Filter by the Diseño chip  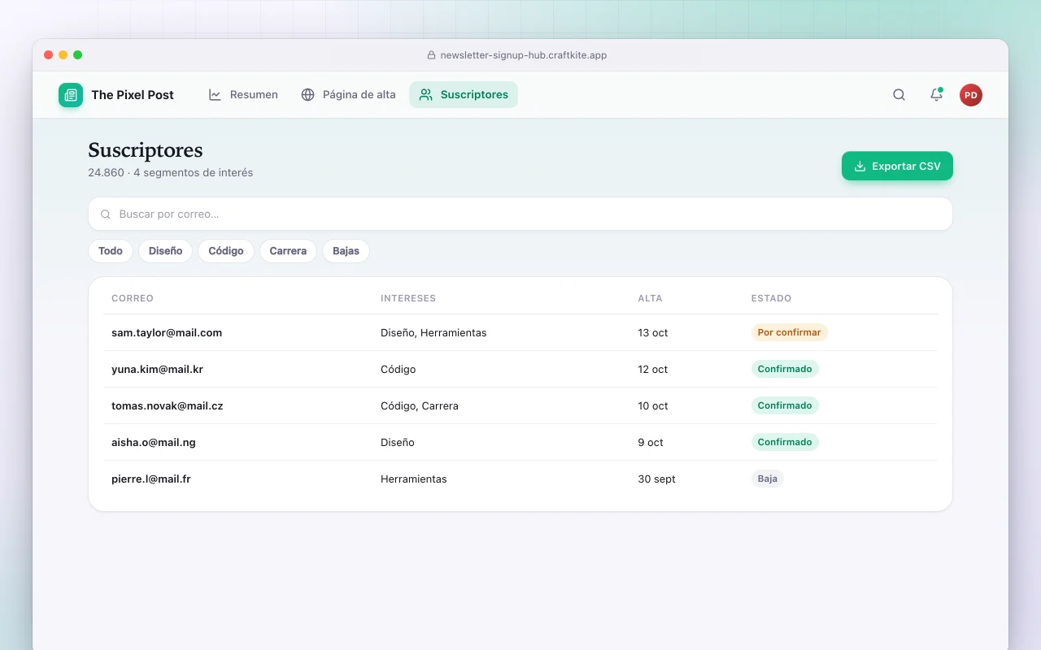pyautogui.click(x=166, y=251)
